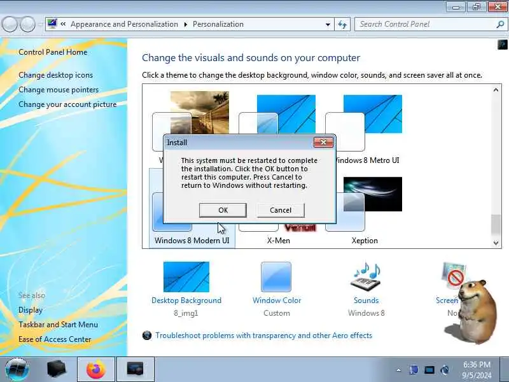Open the Window Color swatch
Viewport: 509px width, 382px height.
(x=276, y=277)
